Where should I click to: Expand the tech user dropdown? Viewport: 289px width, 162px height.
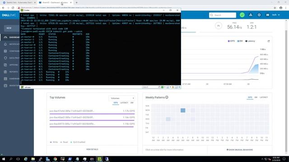276,15
